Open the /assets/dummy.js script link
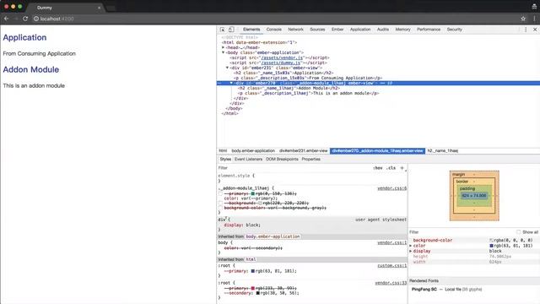This screenshot has height=304, width=540. pyautogui.click(x=281, y=62)
